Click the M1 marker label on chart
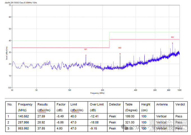The width and height of the screenshot is (191, 135). tap(86, 49)
